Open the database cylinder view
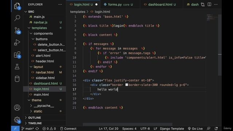This screenshot has width=233, height=131. point(17,79)
